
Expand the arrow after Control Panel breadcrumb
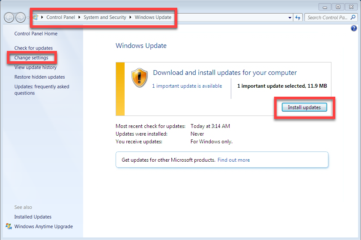coord(79,17)
